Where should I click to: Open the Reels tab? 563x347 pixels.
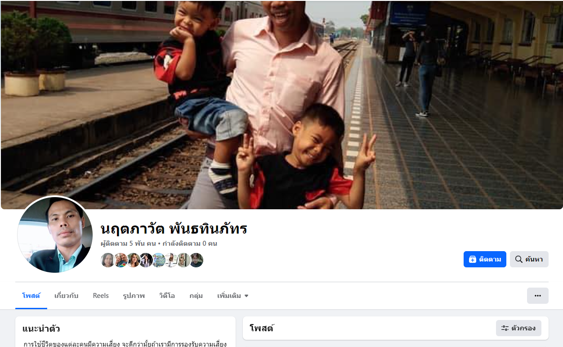101,296
